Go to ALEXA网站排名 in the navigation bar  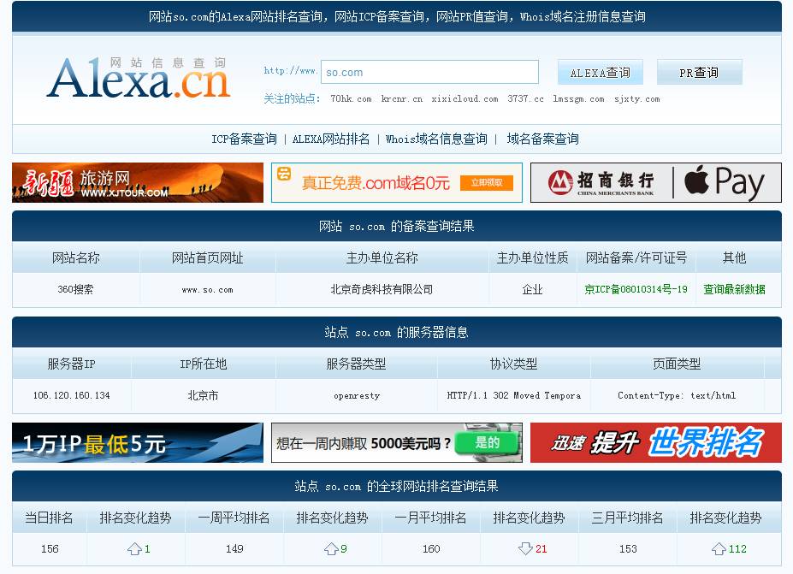click(x=331, y=139)
